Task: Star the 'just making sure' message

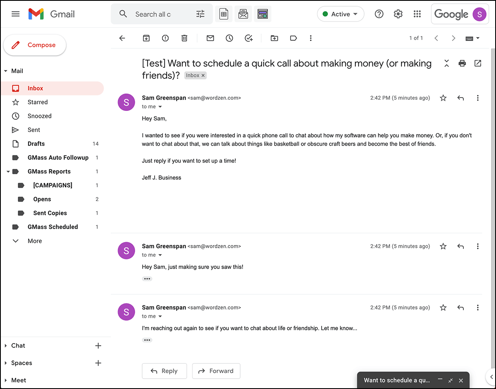Action: point(443,246)
